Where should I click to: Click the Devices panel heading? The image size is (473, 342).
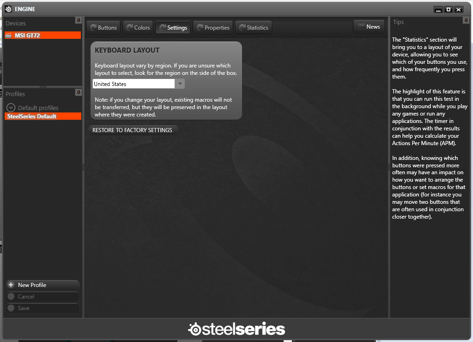coord(16,23)
